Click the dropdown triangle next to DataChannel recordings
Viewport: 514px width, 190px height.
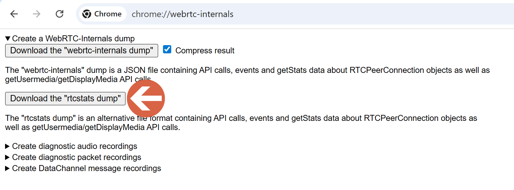[x=8, y=168]
